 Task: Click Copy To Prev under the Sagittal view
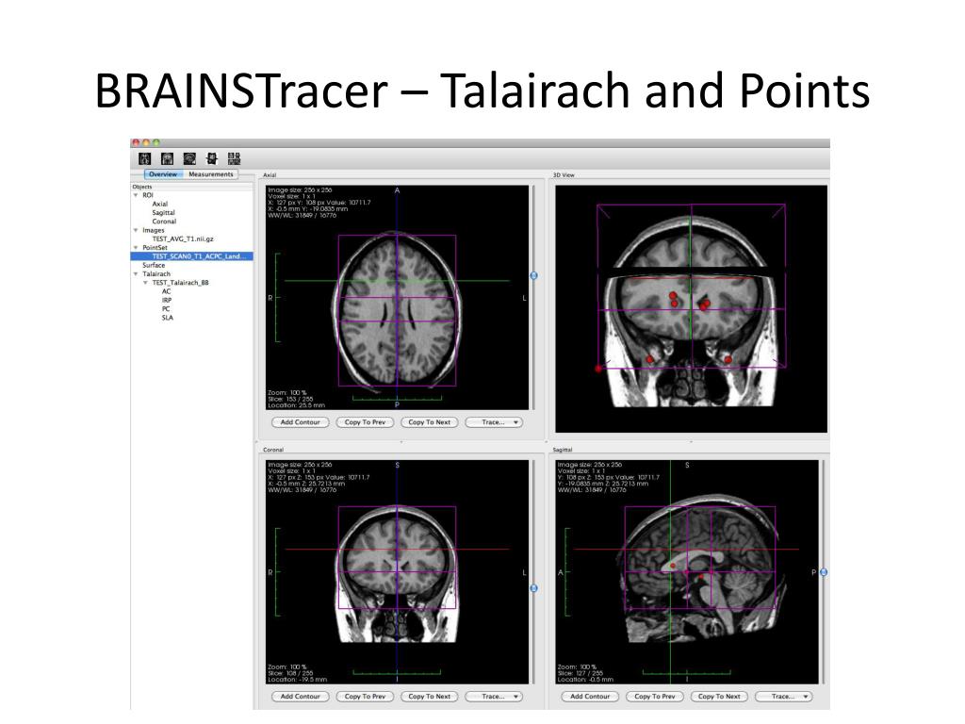click(655, 697)
